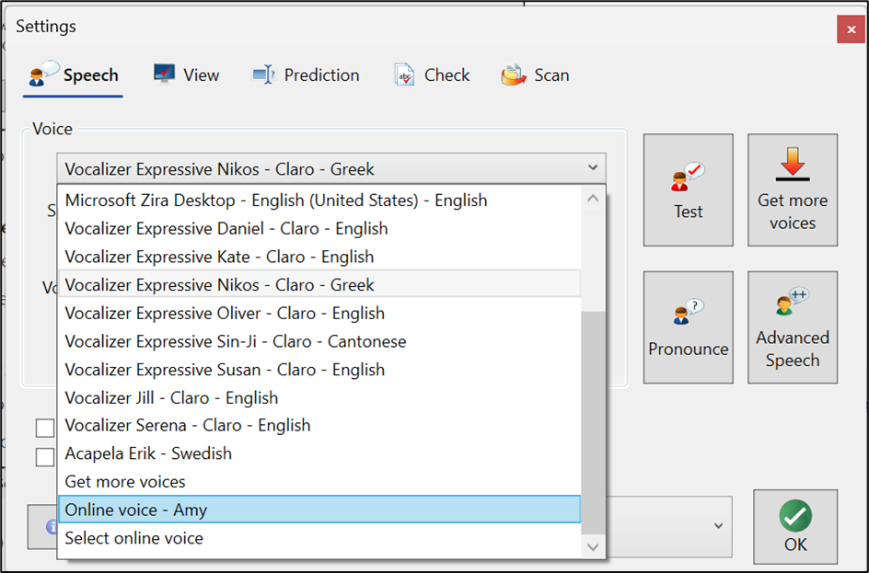Image resolution: width=869 pixels, height=573 pixels.
Task: Click the Scan tab scanner icon
Action: click(513, 74)
